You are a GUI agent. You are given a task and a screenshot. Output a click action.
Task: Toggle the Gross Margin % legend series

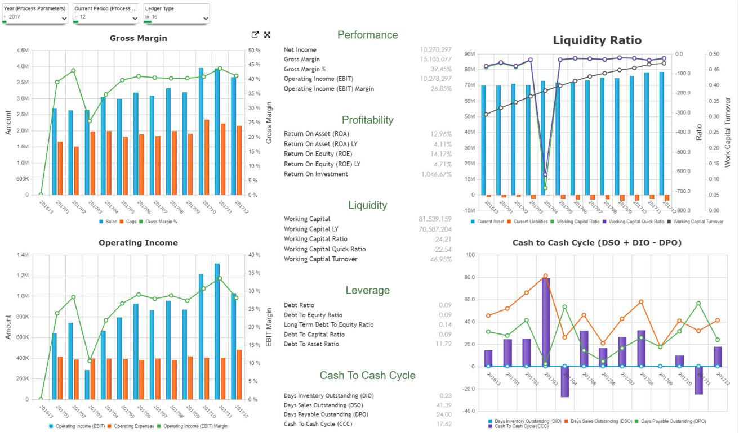click(x=158, y=222)
